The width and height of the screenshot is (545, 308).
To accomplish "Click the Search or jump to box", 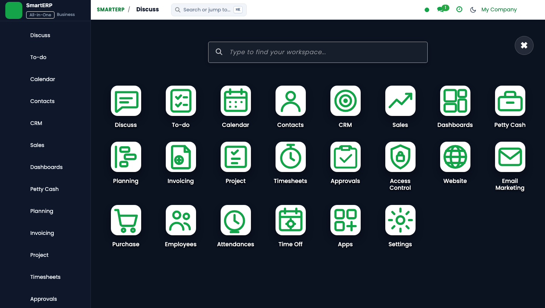I will coord(209,10).
